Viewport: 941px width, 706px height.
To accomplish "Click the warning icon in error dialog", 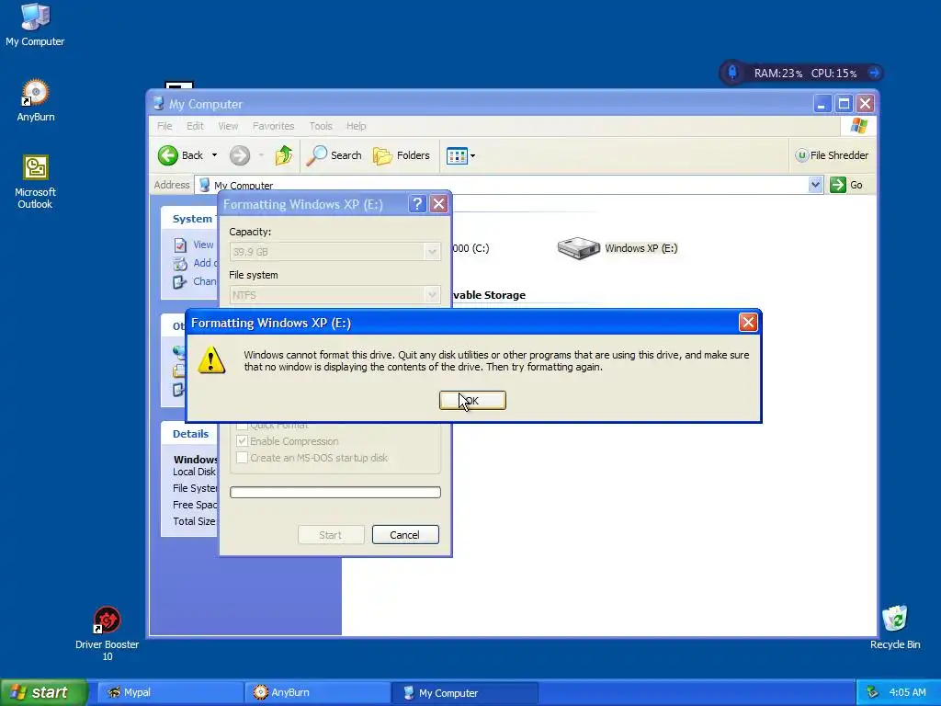I will coord(211,360).
